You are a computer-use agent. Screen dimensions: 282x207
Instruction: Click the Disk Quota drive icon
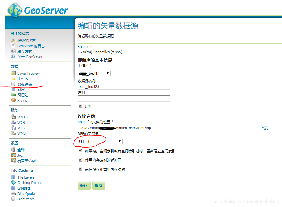click(13, 193)
